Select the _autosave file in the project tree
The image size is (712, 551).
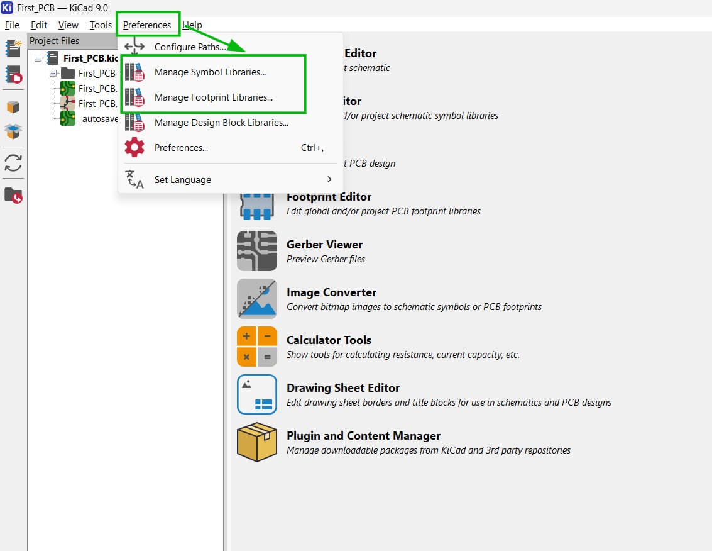pyautogui.click(x=97, y=118)
